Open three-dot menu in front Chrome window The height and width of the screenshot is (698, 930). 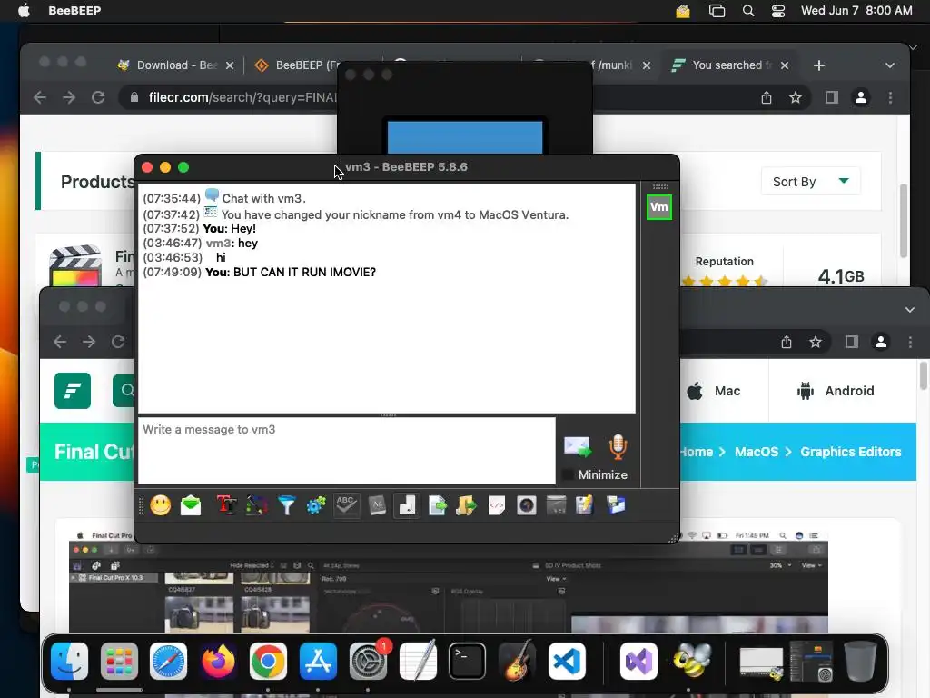(910, 342)
